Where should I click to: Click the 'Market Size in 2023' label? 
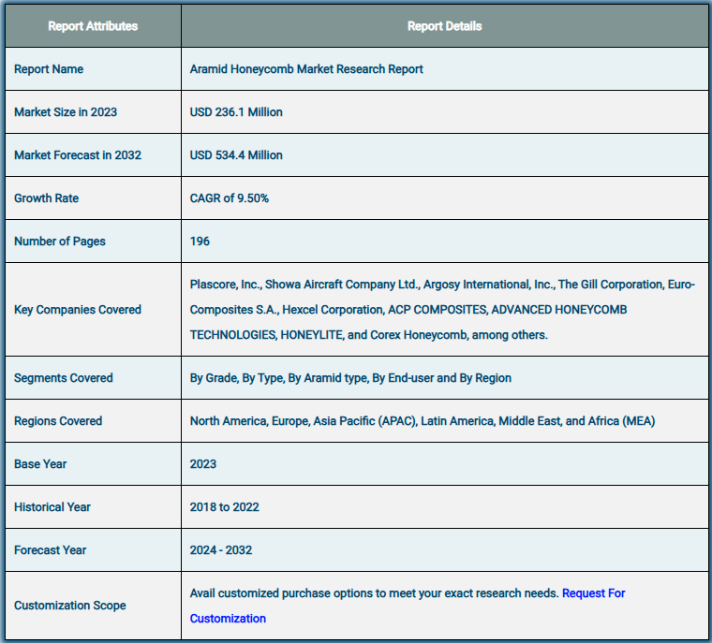click(66, 112)
